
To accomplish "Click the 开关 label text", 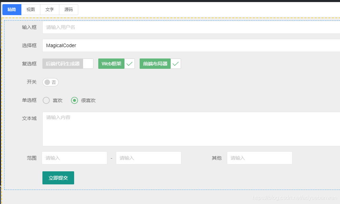I will click(32, 82).
